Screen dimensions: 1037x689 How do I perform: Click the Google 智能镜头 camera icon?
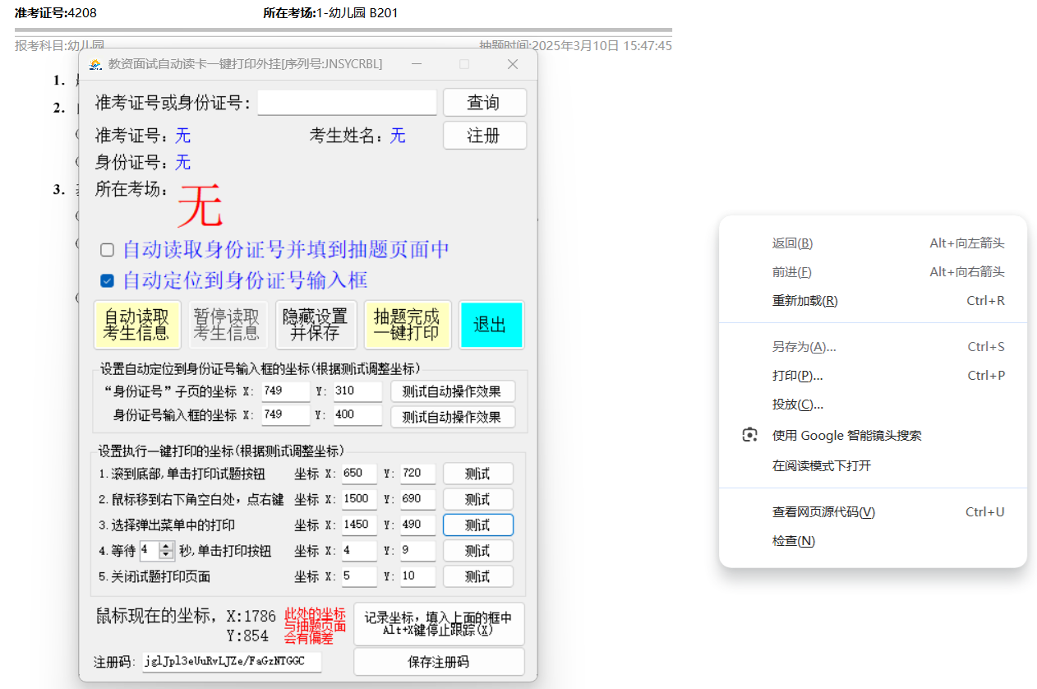coord(749,434)
